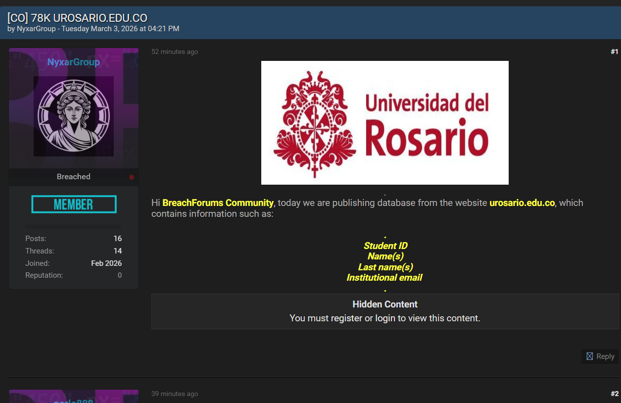Click the Threads count 14
Screen dimensions: 621x403
pyautogui.click(x=117, y=251)
